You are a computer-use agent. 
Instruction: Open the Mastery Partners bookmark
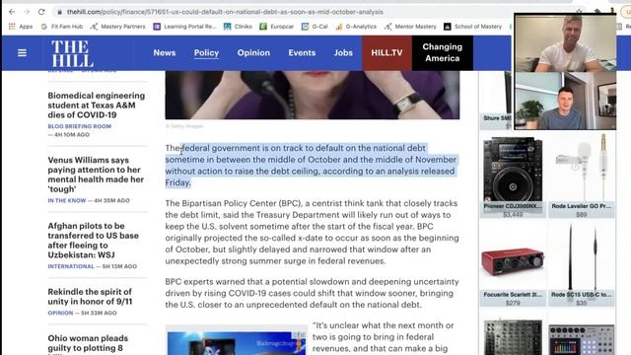click(x=118, y=27)
